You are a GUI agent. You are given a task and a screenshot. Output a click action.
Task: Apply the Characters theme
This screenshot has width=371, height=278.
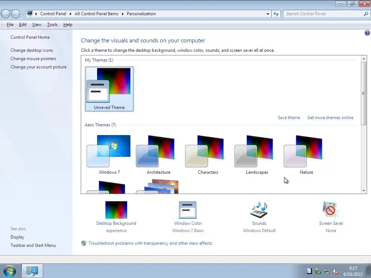(208, 155)
